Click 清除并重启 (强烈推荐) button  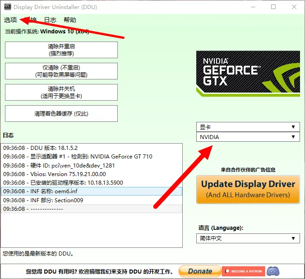[x=61, y=50]
